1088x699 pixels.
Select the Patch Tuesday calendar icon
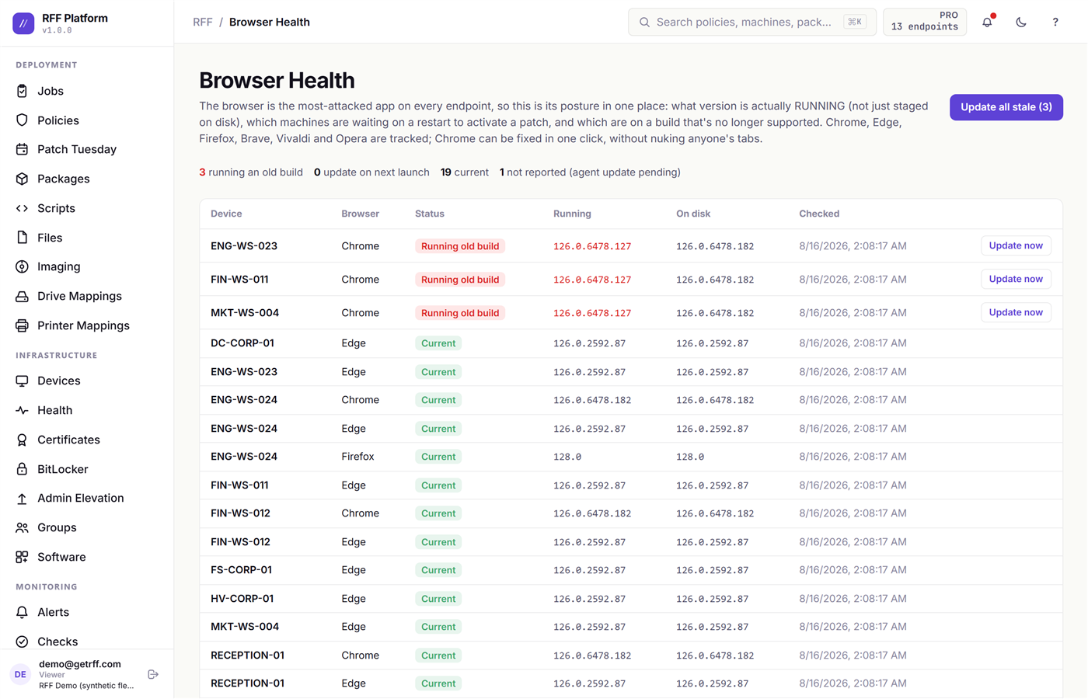[22, 149]
